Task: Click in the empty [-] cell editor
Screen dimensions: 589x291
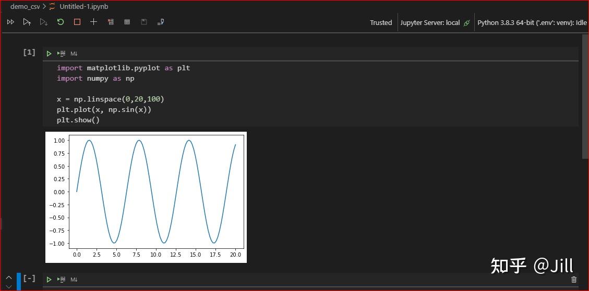Action: (310, 289)
